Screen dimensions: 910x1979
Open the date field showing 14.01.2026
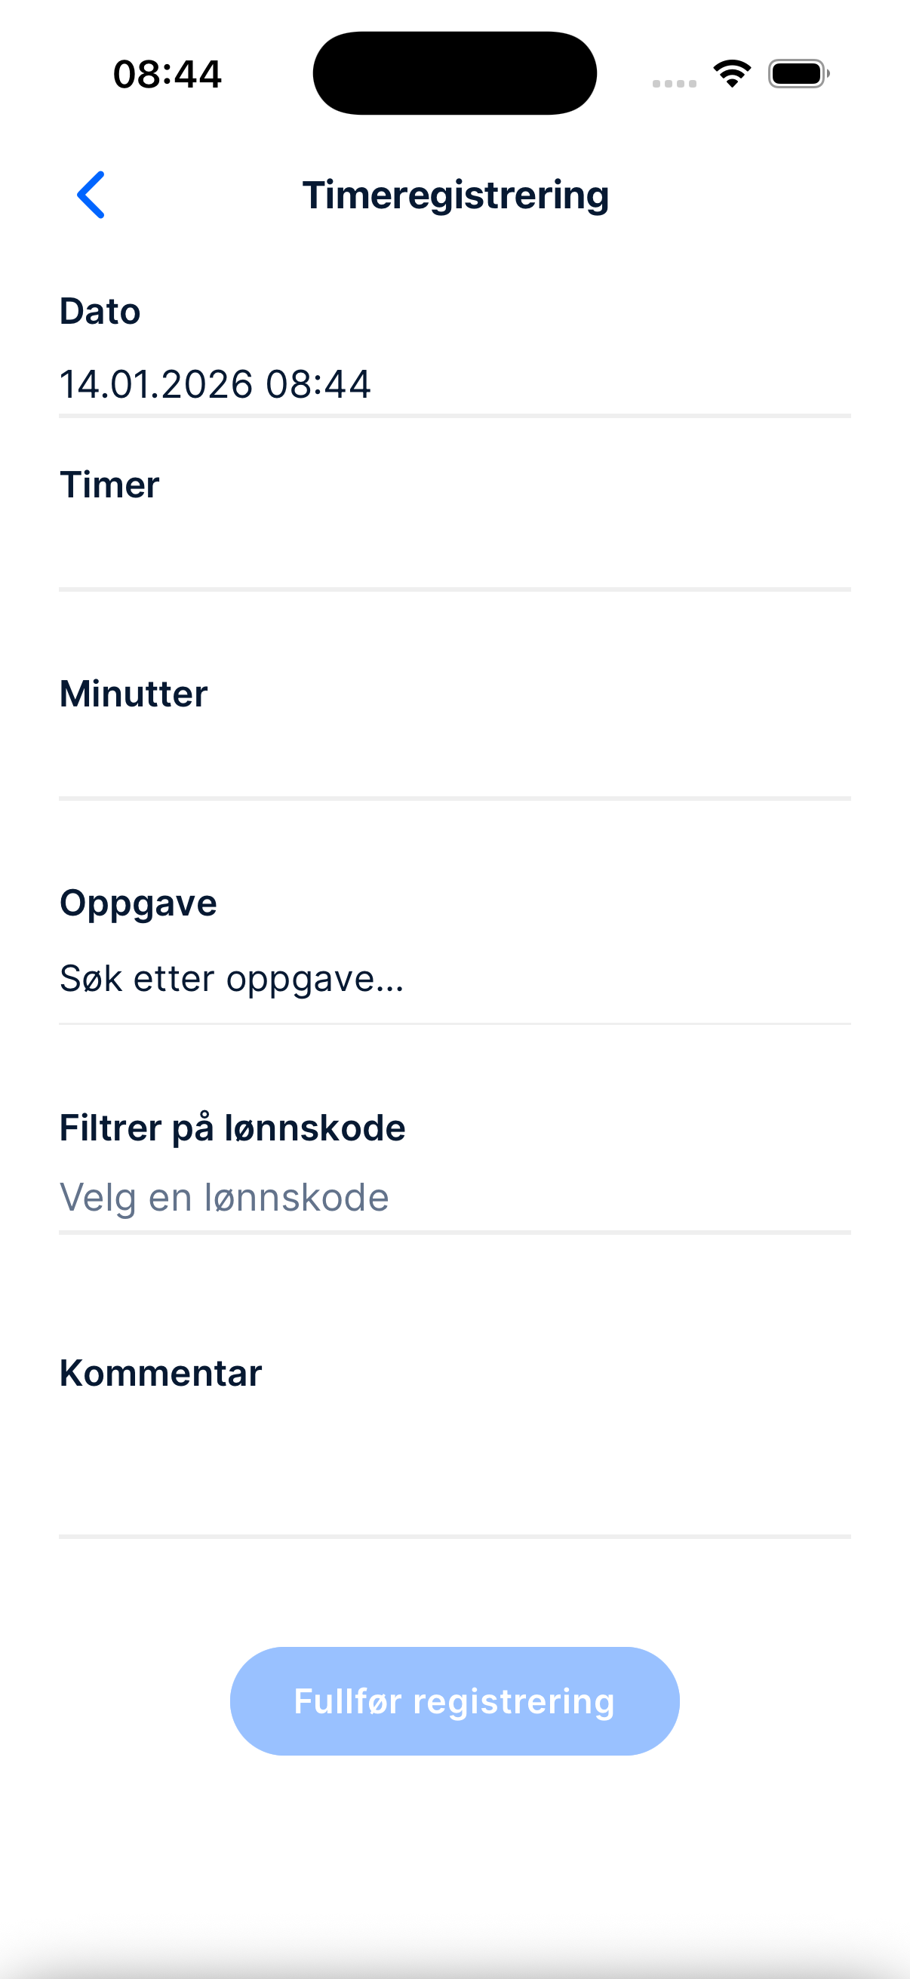pyautogui.click(x=454, y=384)
